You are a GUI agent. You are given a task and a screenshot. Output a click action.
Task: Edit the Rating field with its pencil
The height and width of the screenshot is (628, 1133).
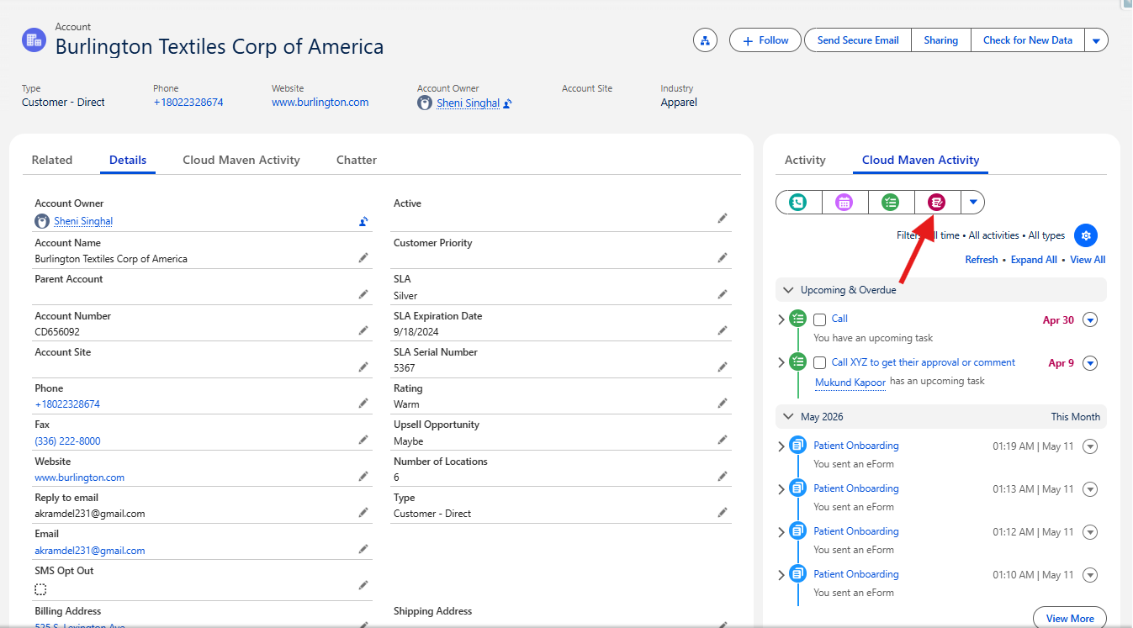(723, 404)
